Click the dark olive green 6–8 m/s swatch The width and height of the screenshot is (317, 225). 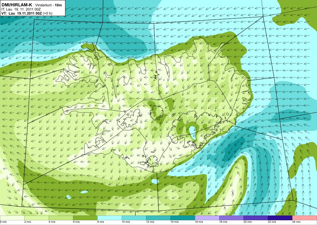coord(85,218)
